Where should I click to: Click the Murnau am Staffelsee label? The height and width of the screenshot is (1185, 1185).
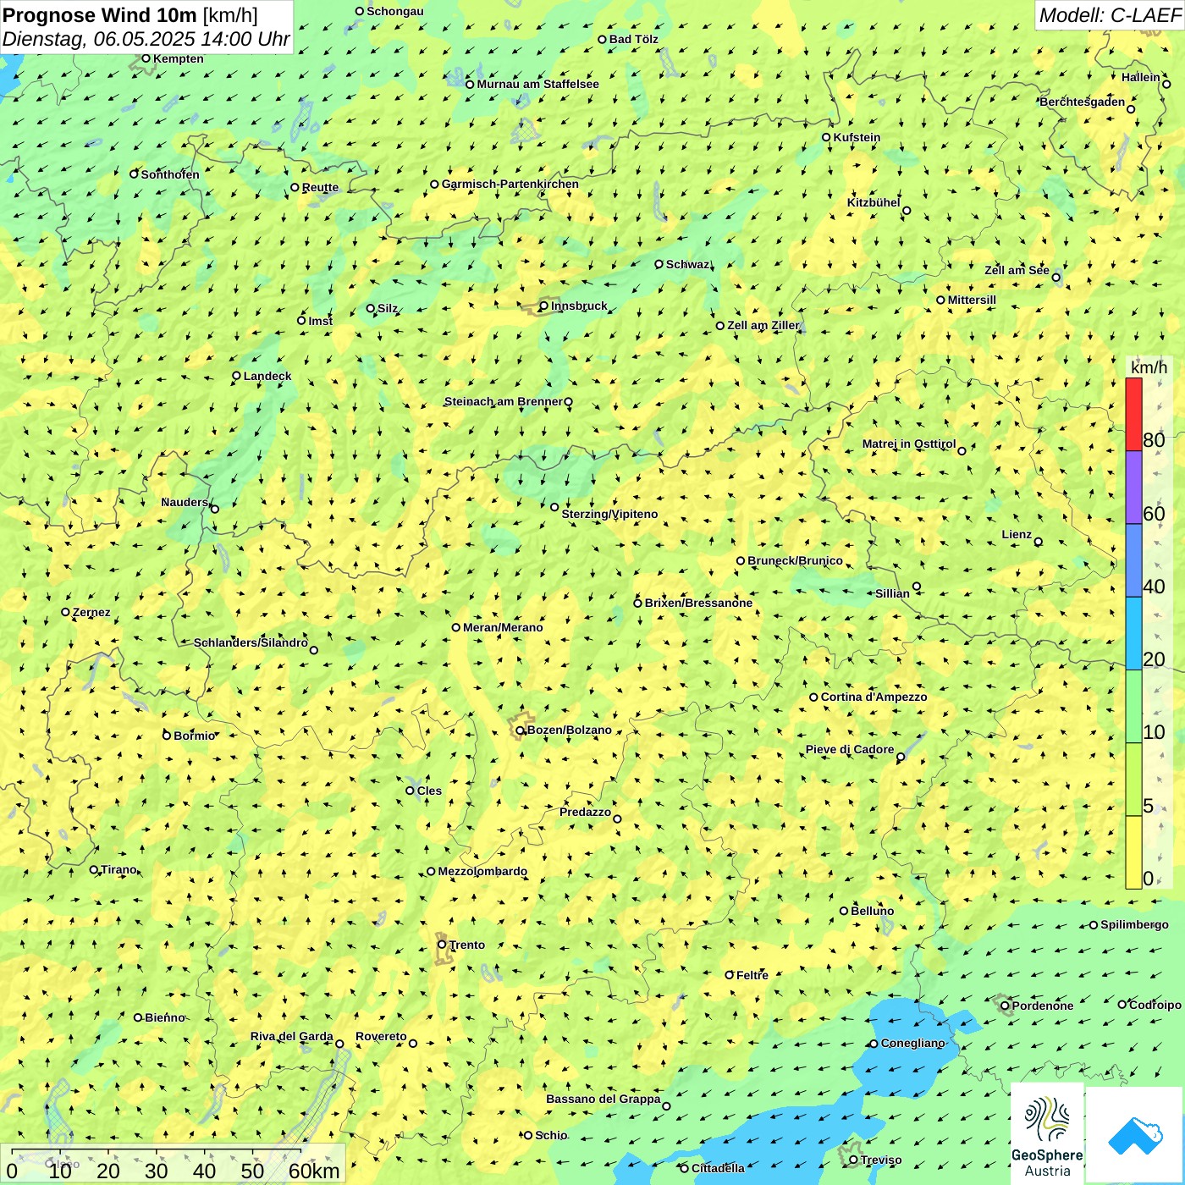(x=538, y=84)
